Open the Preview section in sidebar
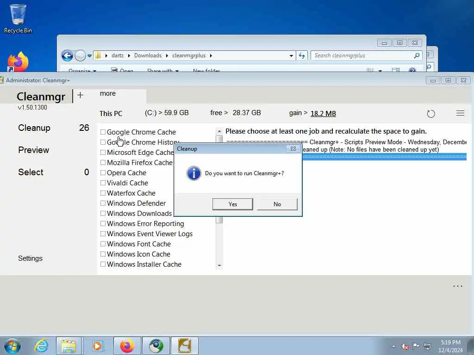 point(33,150)
